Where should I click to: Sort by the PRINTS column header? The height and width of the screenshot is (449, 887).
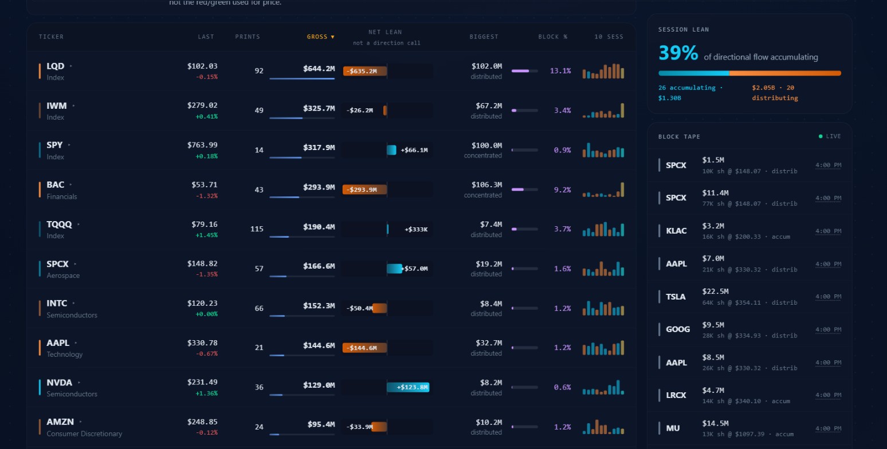248,37
